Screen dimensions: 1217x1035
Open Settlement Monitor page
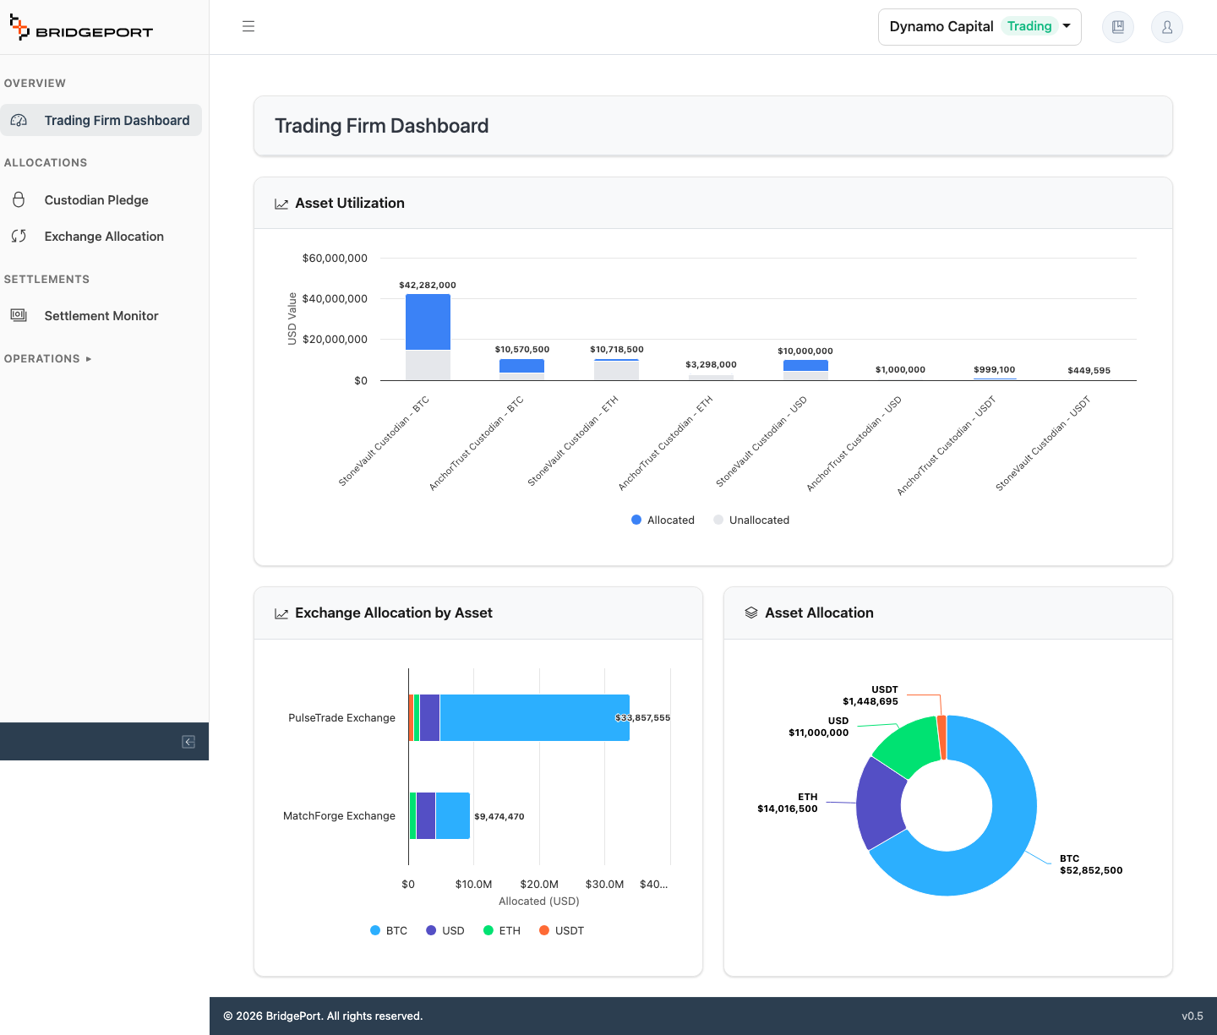(101, 316)
